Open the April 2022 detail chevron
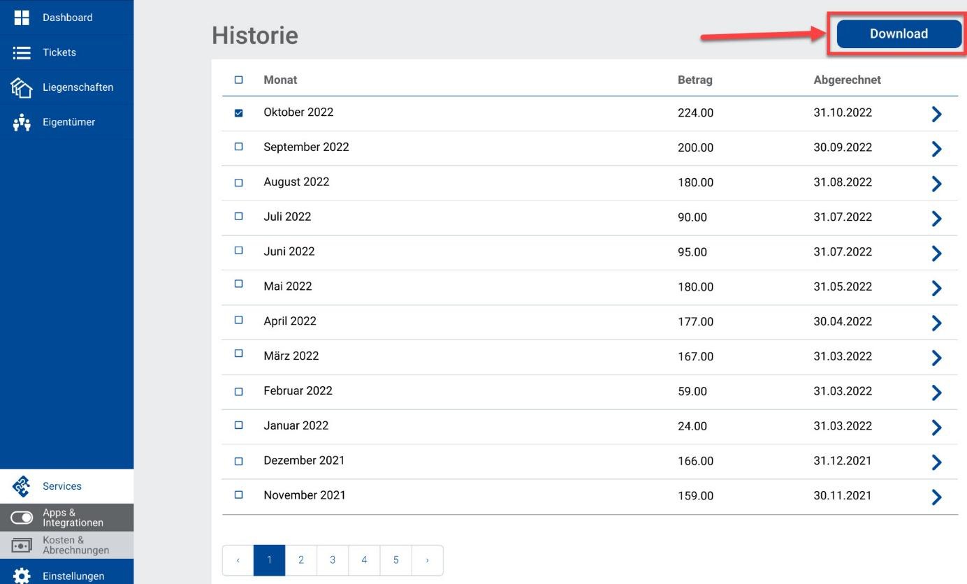This screenshot has height=584, width=967. point(937,323)
